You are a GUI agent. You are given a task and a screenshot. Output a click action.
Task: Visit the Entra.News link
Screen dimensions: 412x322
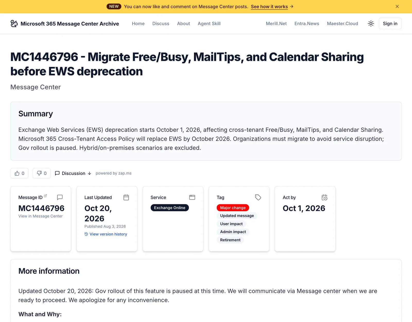pyautogui.click(x=307, y=23)
